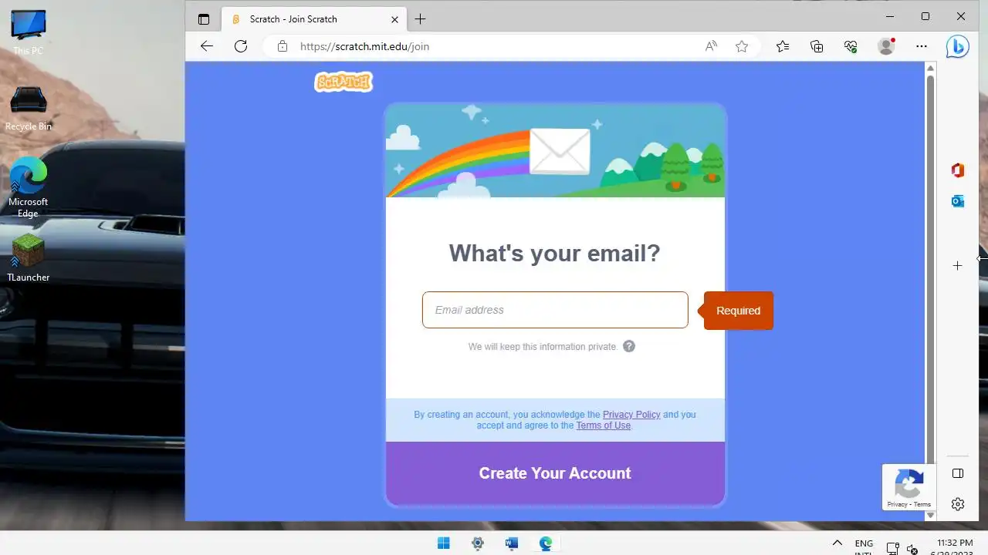
Task: Select the Scratch - Join Scratch tab
Action: [313, 19]
